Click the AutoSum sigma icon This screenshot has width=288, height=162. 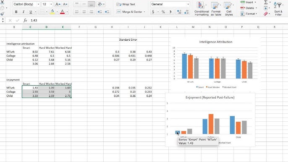coord(266,3)
